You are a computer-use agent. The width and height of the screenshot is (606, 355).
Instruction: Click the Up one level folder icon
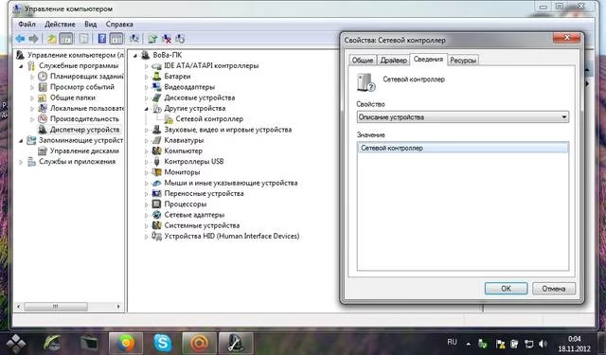52,39
